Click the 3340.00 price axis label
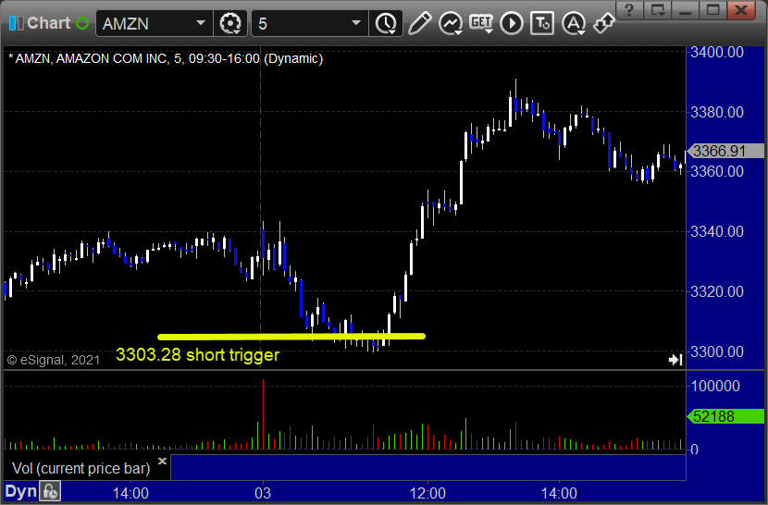This screenshot has height=505, width=768. coord(716,231)
